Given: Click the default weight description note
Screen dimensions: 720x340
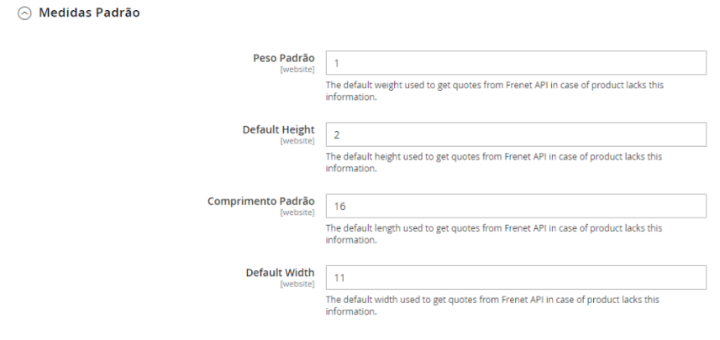Looking at the screenshot, I should pos(492,91).
